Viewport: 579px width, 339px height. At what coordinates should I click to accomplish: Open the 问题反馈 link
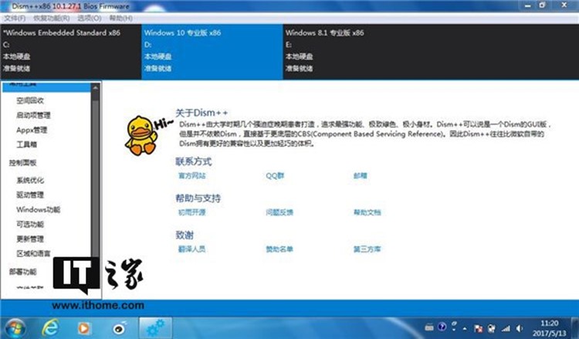(279, 212)
